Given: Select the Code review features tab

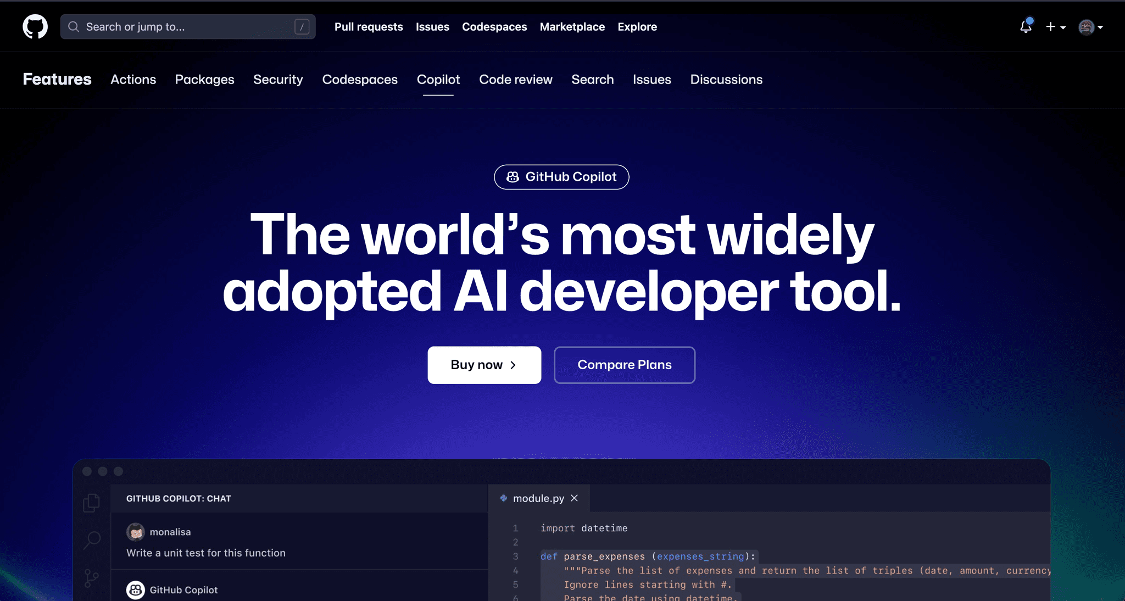Looking at the screenshot, I should click(x=516, y=79).
